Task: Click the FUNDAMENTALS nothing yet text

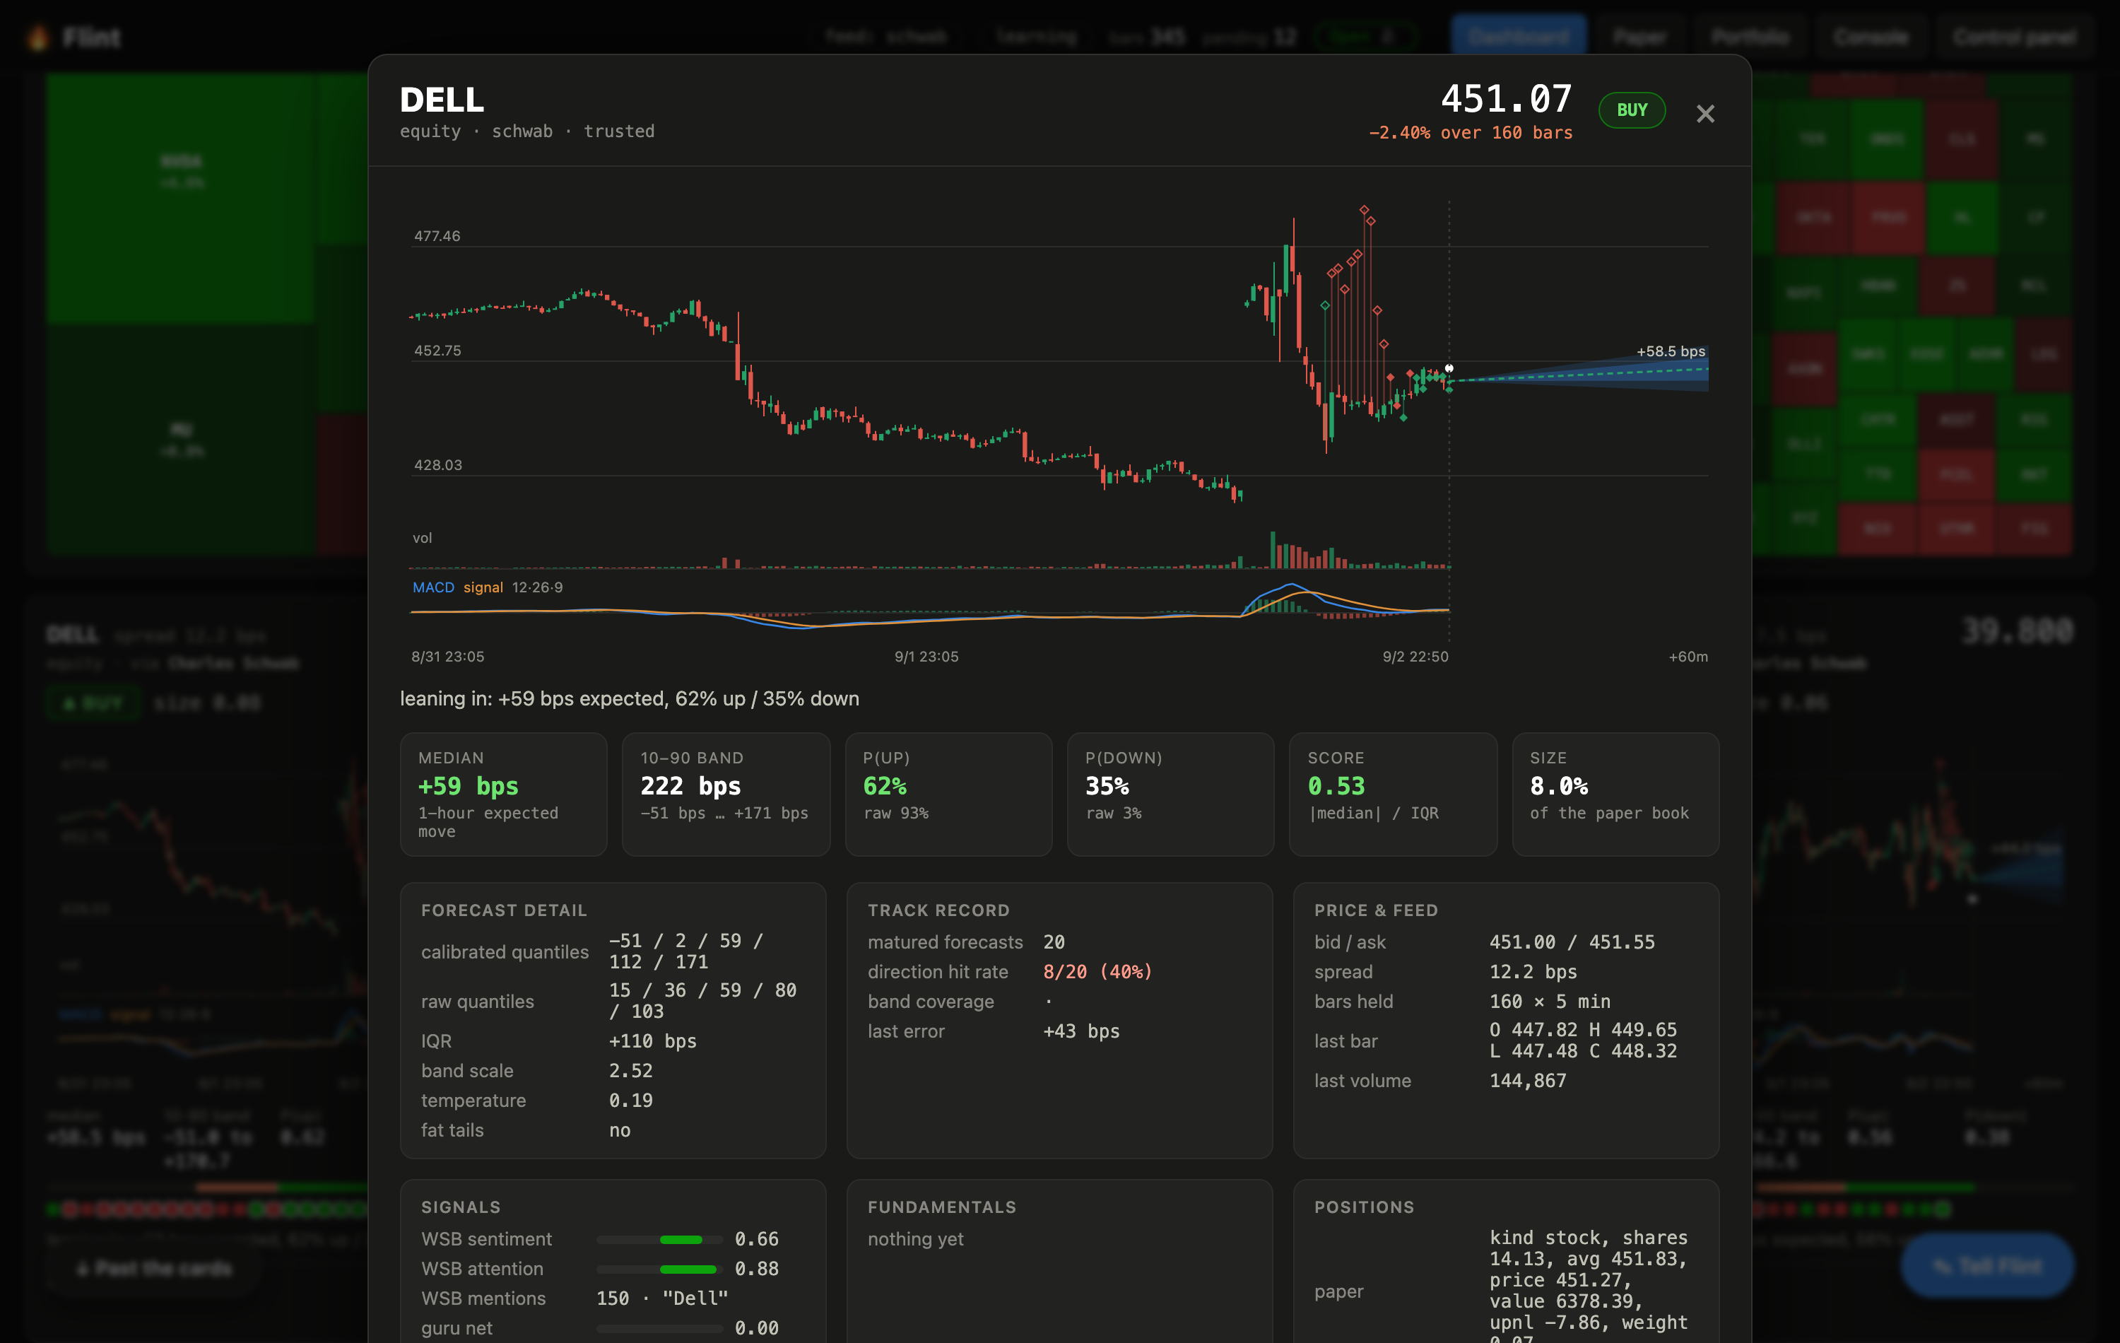Action: 914,1239
